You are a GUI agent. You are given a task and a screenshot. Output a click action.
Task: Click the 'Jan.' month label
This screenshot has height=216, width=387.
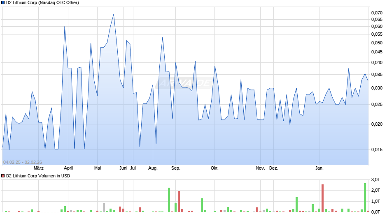(x=319, y=168)
